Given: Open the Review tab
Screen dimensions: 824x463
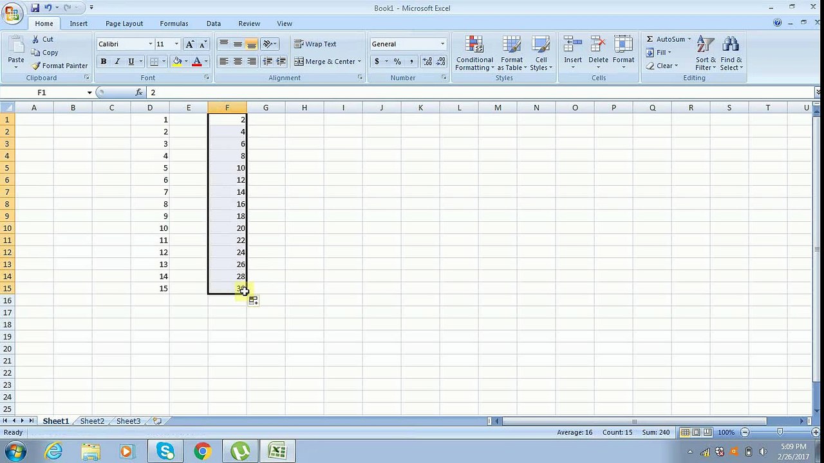Looking at the screenshot, I should (249, 23).
